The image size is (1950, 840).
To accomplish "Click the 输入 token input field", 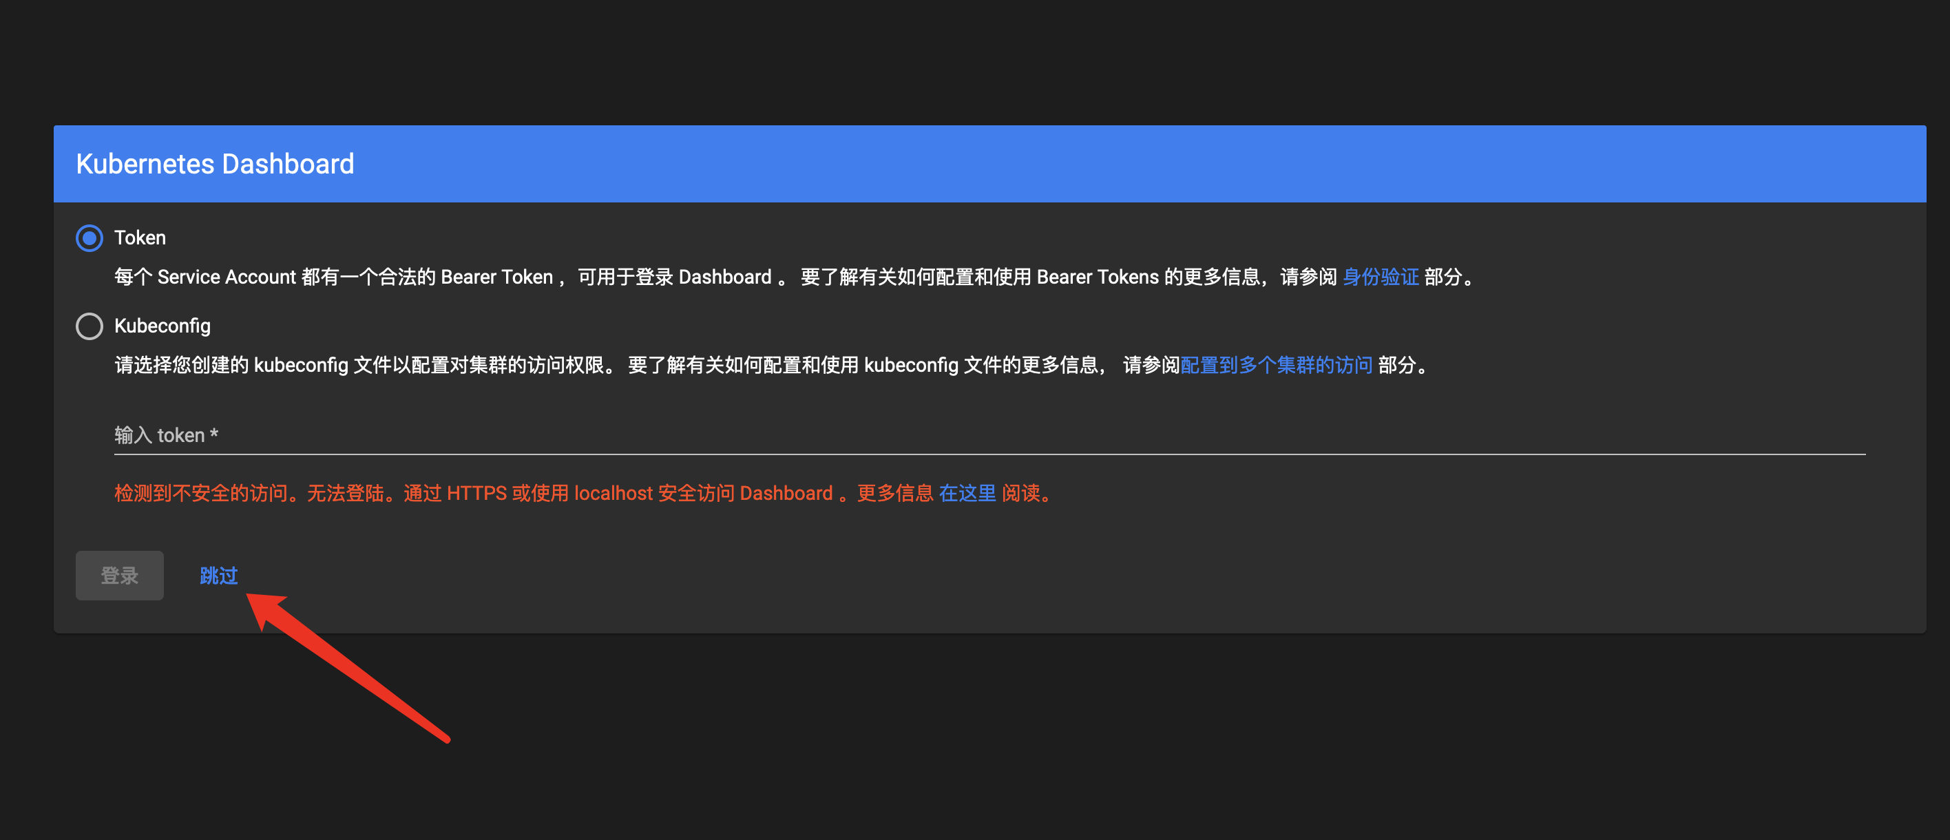I will click(989, 435).
